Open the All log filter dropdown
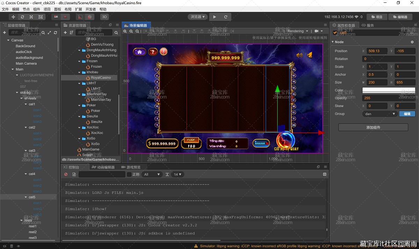This screenshot has width=419, height=249. [x=152, y=174]
